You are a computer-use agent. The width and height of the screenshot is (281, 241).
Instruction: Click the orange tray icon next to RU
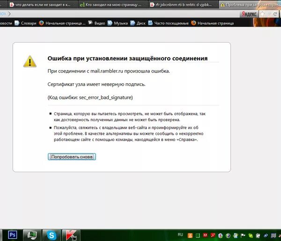[x=190, y=235]
